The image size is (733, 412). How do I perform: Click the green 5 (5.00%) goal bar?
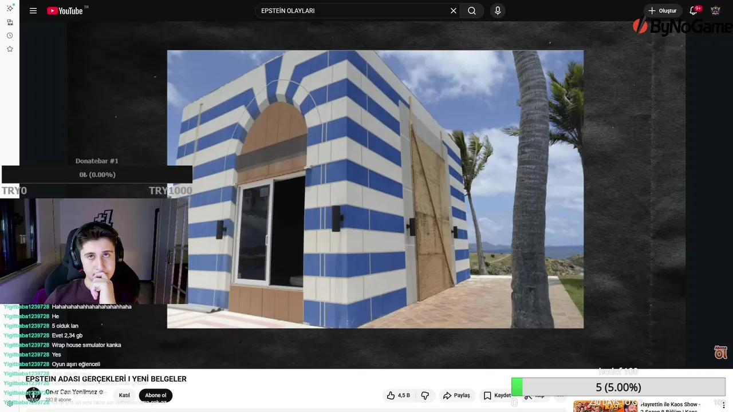pyautogui.click(x=618, y=387)
